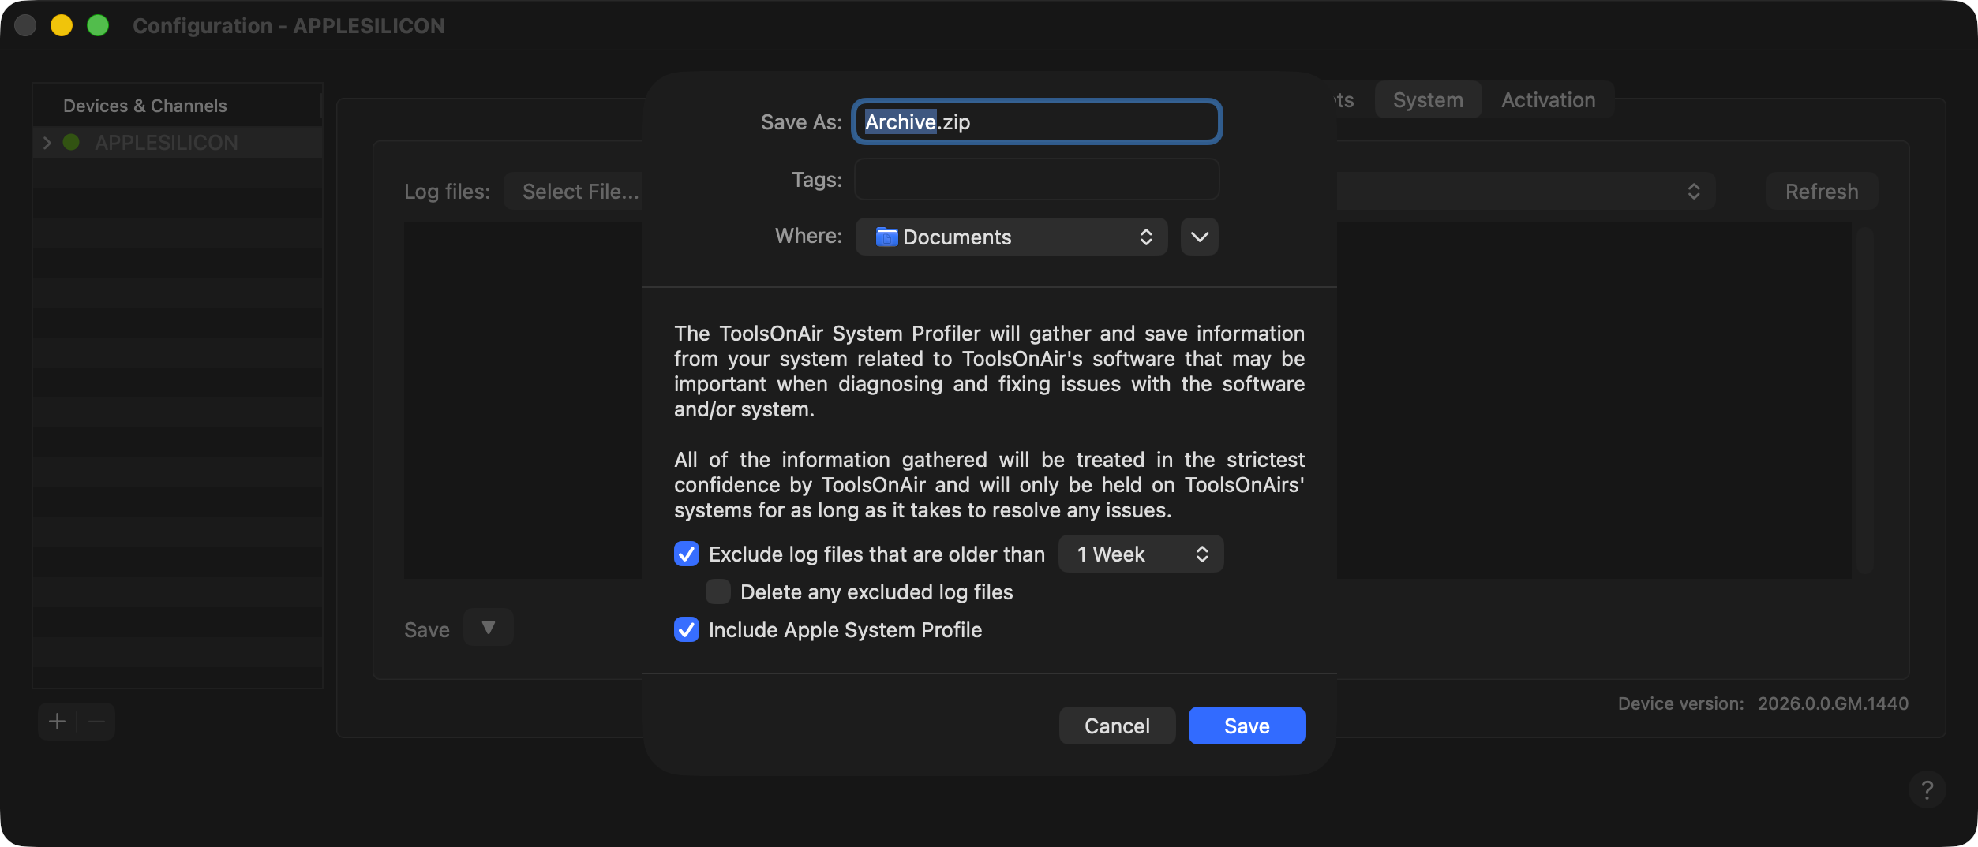Expand the save dialog with chevron button
The width and height of the screenshot is (1978, 847).
[x=1199, y=237]
